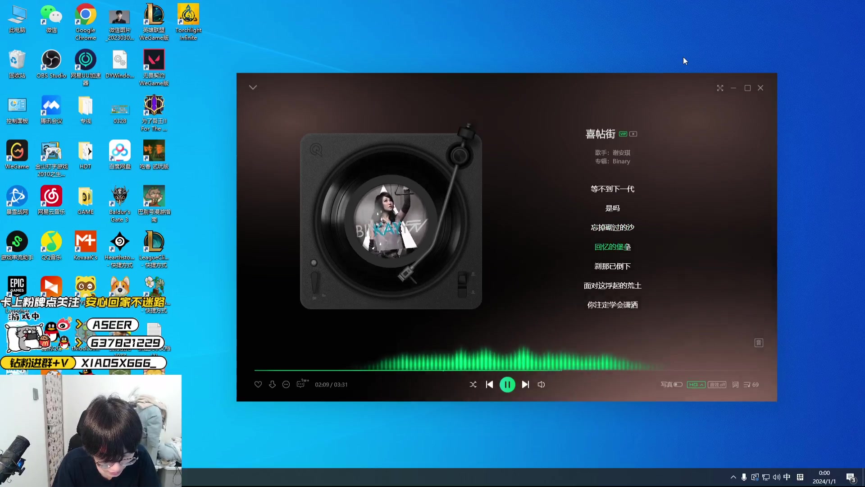The image size is (865, 487).
Task: Open the taskbar clock 0:00 2024/1/1
Action: [824, 477]
